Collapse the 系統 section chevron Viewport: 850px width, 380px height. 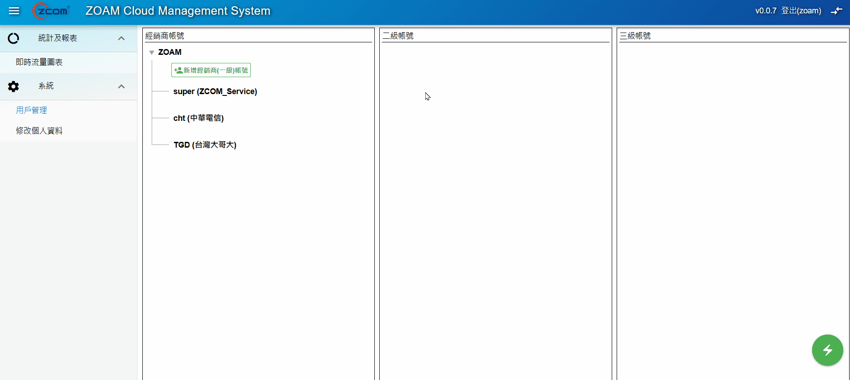121,87
